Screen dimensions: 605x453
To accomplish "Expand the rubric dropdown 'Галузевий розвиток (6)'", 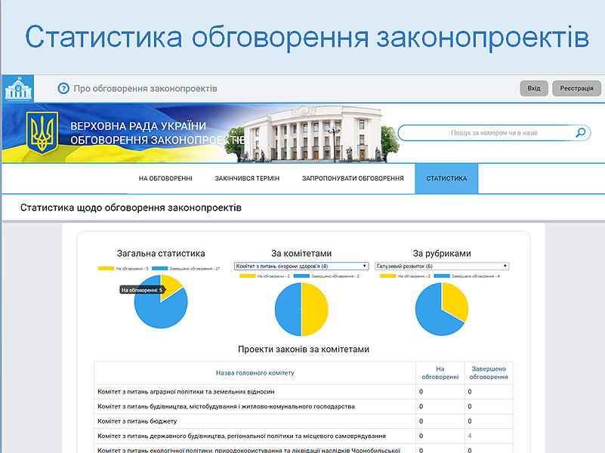I will [x=442, y=266].
